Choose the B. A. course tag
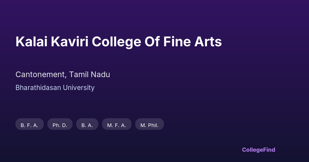 click(87, 125)
